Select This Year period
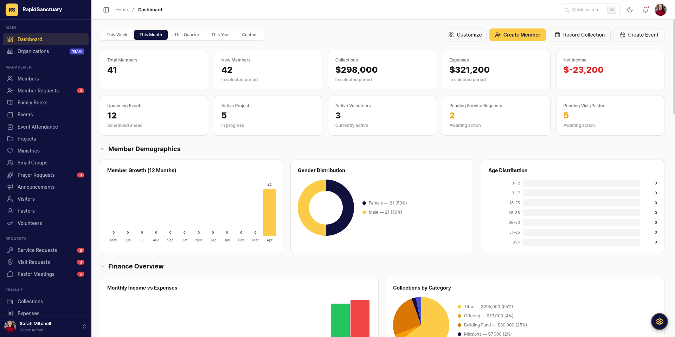The image size is (675, 337). point(220,35)
